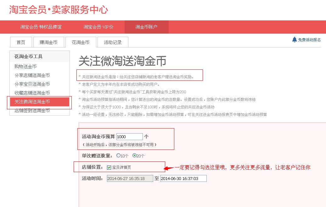Image resolution: width=326 pixels, height=207 pixels.
Task: Open the 免费活动报名 link
Action: click(309, 40)
